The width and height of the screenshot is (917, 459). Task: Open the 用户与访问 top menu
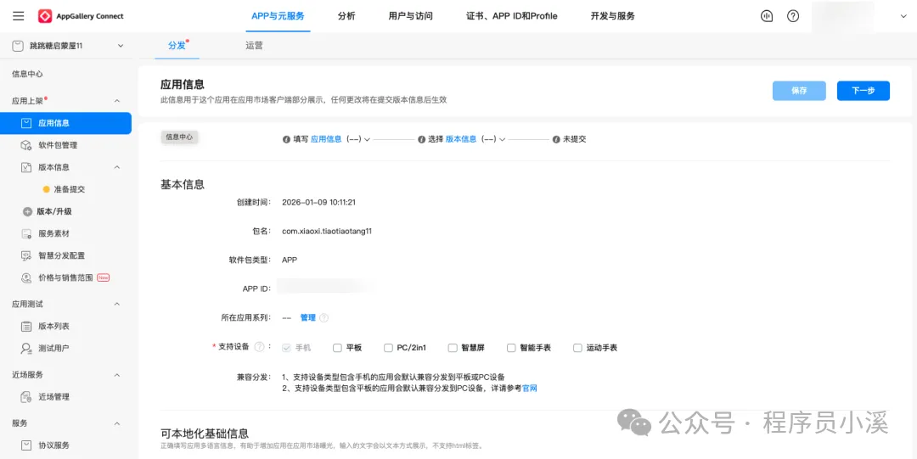pos(411,16)
